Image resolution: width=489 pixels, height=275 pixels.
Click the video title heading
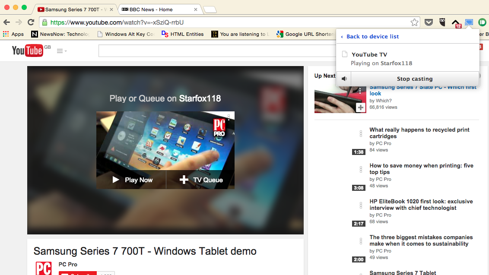tap(145, 251)
